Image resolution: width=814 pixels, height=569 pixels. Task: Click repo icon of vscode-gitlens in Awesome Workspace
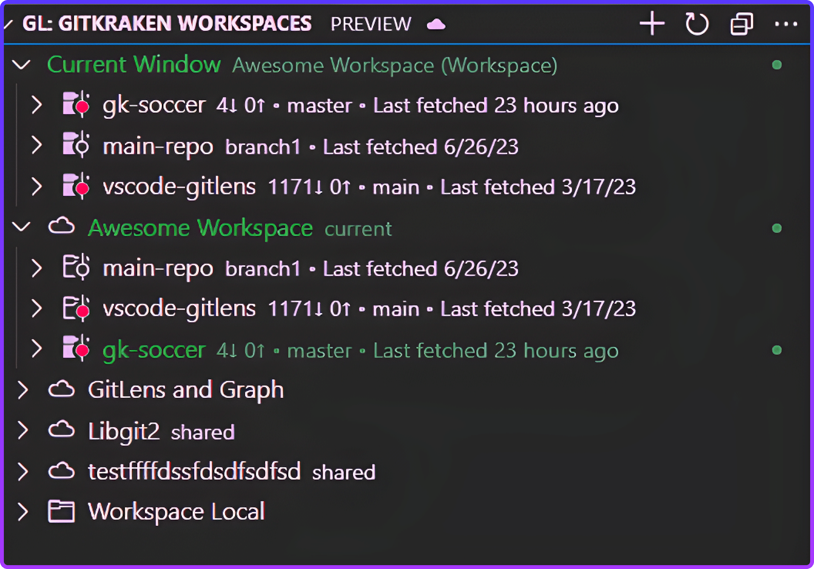pos(76,308)
